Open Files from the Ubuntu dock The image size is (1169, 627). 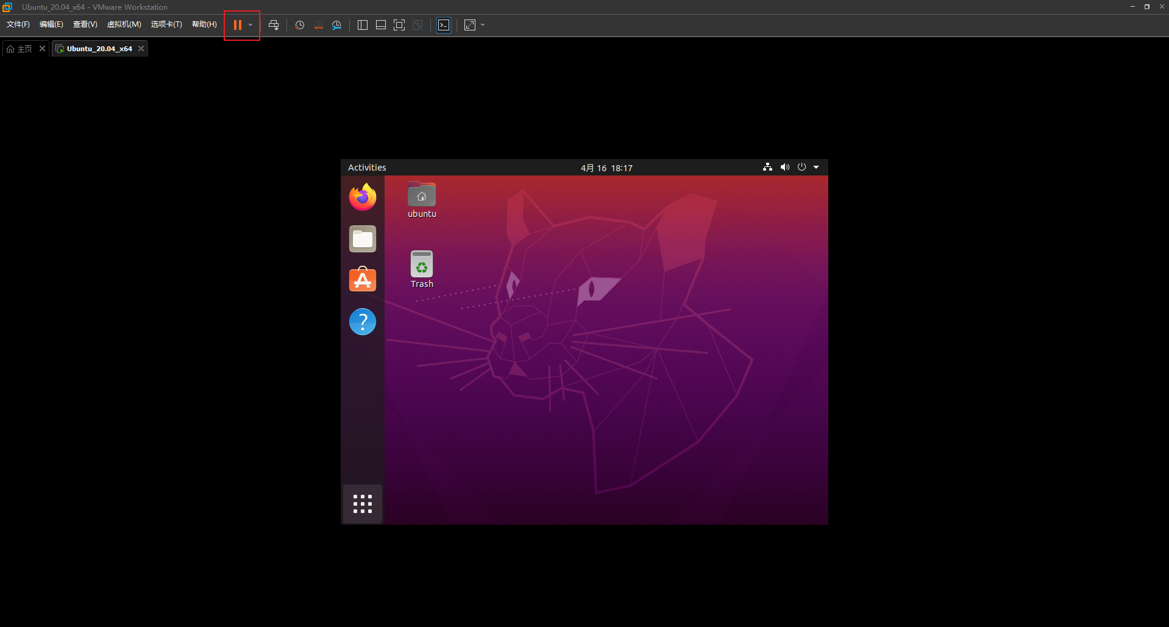point(363,239)
